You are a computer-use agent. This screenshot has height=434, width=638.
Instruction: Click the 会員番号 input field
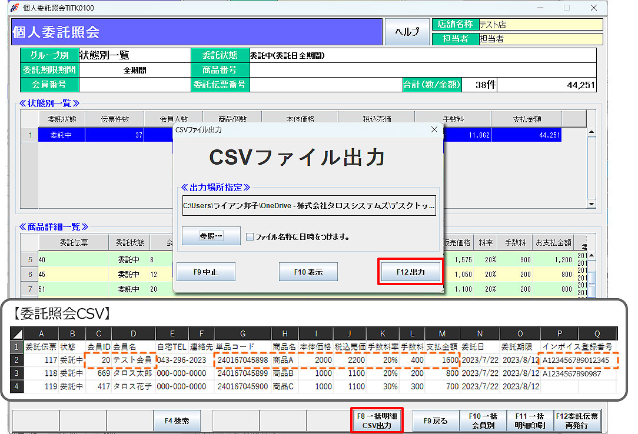pyautogui.click(x=135, y=85)
